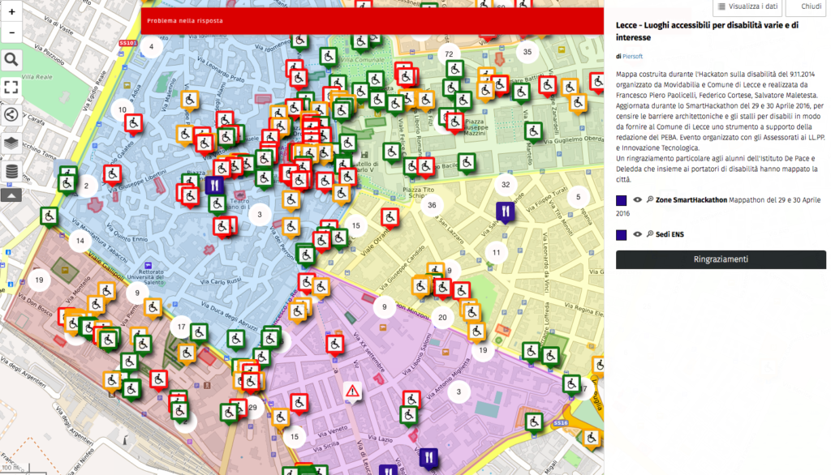The height and width of the screenshot is (475, 831).
Task: Collapse the left toolbar with arrow button
Action: (11, 195)
